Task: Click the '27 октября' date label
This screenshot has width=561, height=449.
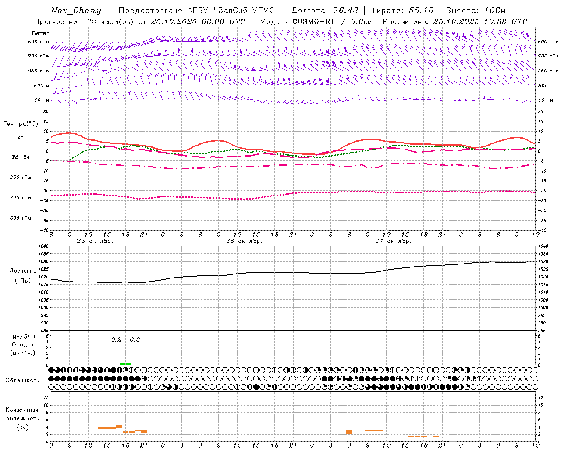Action: [x=394, y=241]
